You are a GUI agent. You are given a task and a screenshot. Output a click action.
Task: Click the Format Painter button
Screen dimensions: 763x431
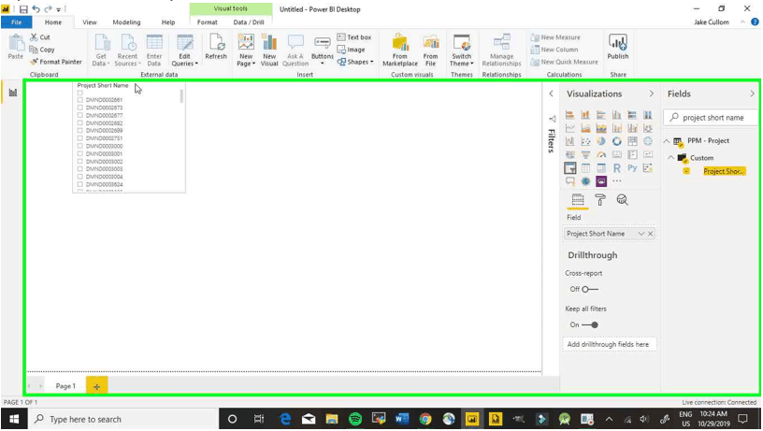tap(55, 62)
